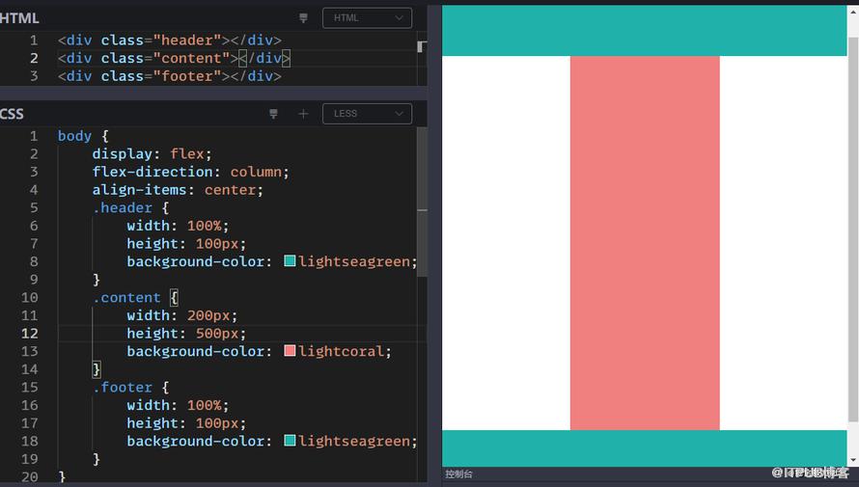Screen dimensions: 859x487
Task: Click the scrollbar down arrow in preview
Action: 853,461
